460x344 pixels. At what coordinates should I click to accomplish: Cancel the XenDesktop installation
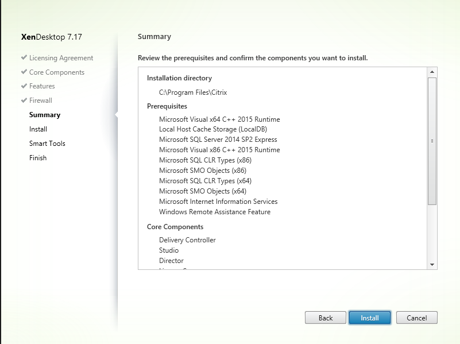(416, 318)
